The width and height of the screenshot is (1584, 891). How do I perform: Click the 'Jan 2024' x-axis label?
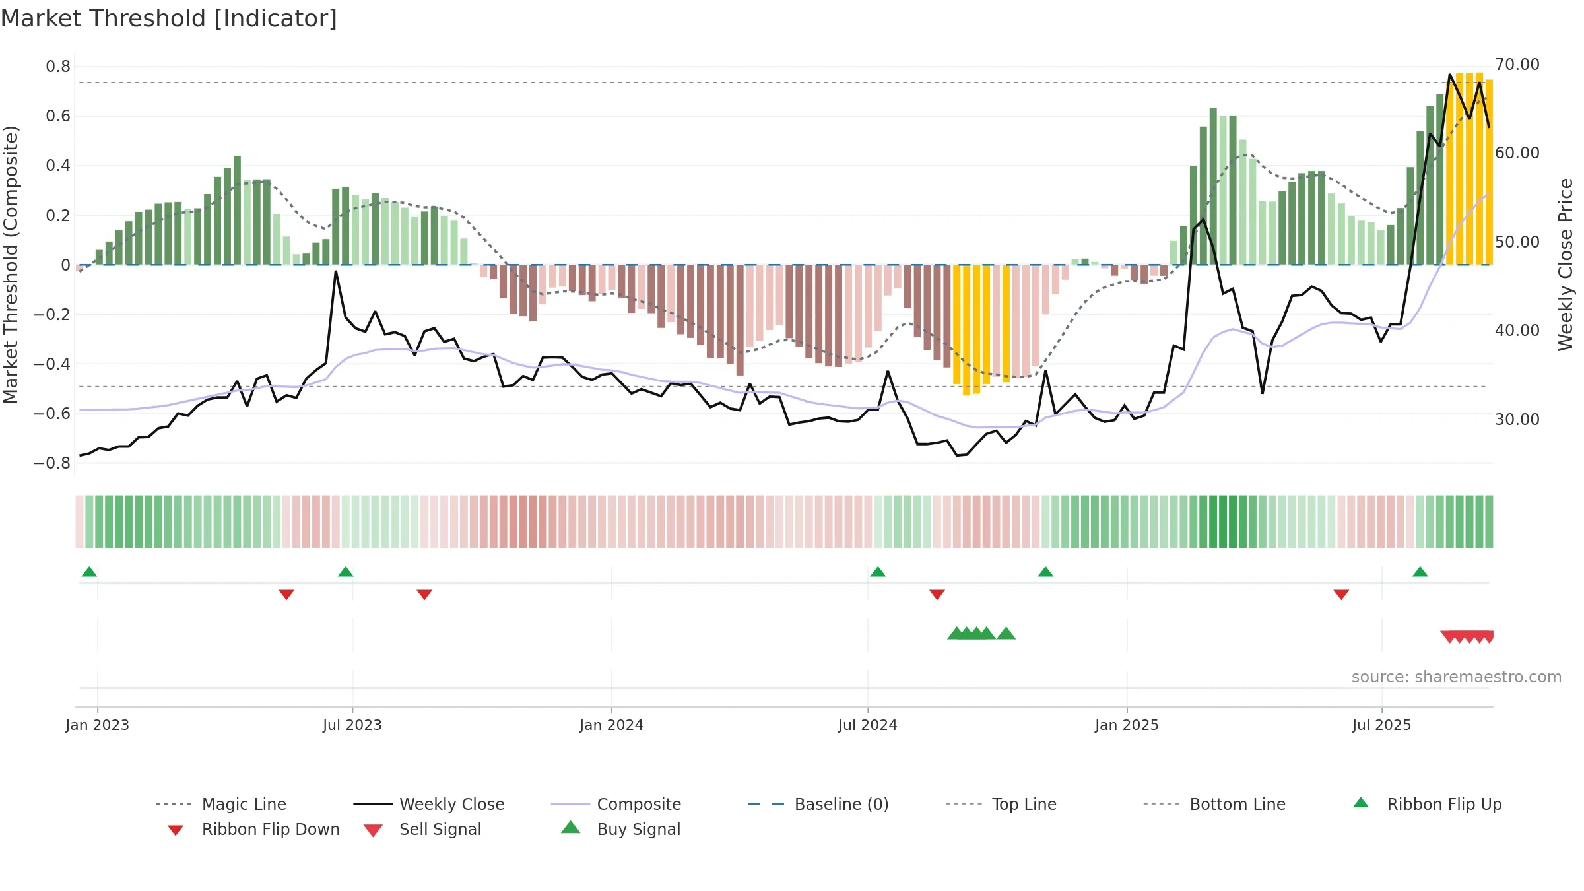[612, 725]
